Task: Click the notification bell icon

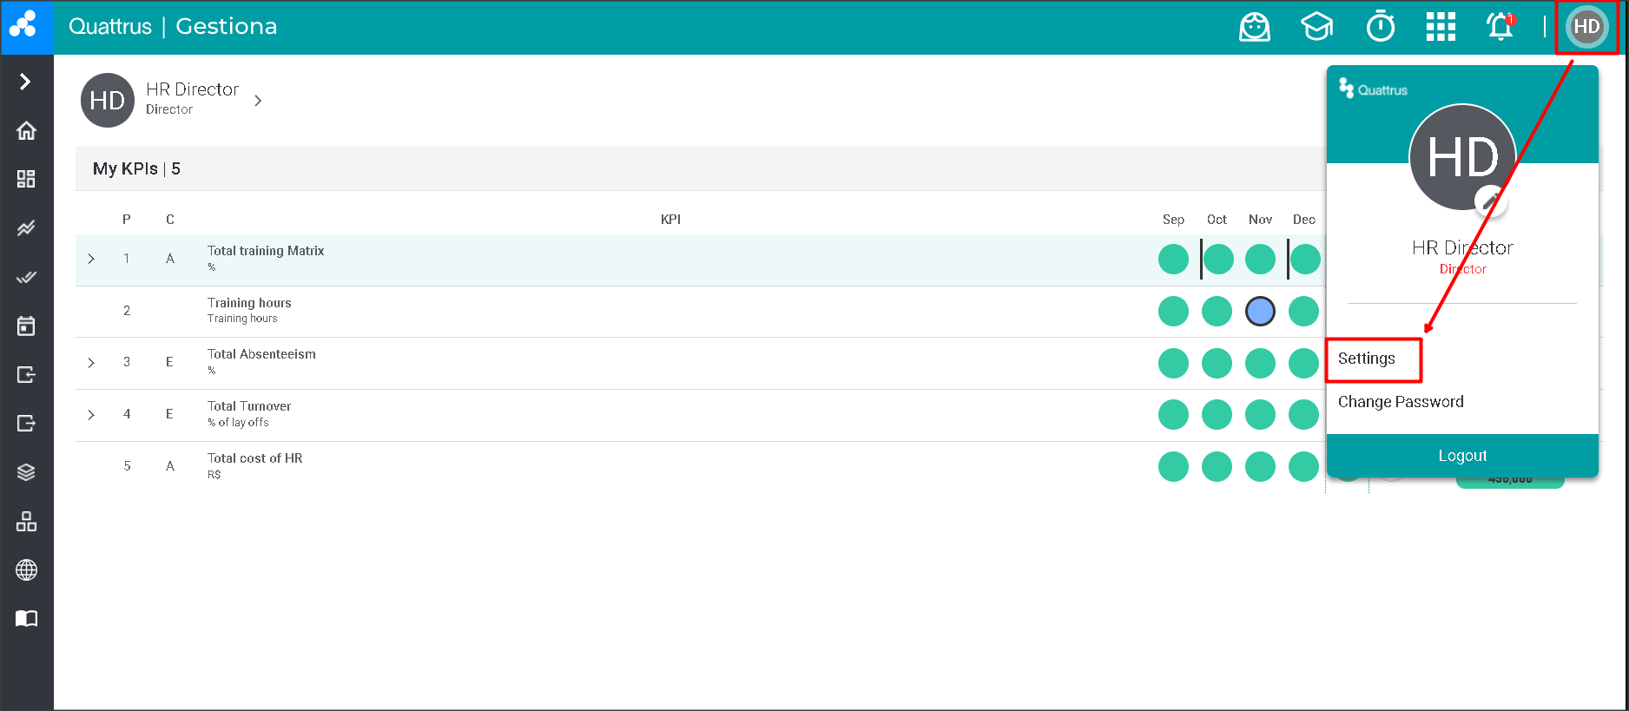Action: click(1500, 27)
